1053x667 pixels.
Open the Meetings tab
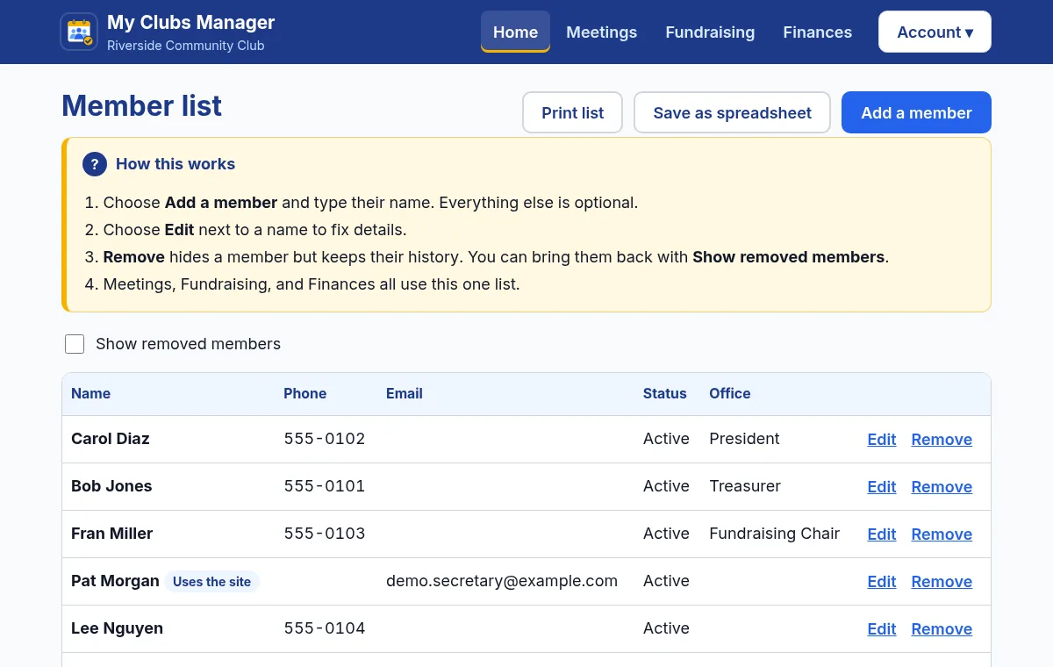tap(602, 32)
